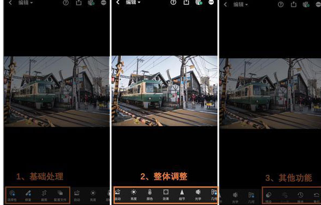Open the 版本 versions tool in the right screen
Image resolution: width=321 pixels, height=205 pixels.
301,197
